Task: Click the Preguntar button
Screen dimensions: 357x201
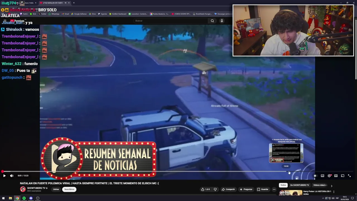Action: [x=246, y=189]
